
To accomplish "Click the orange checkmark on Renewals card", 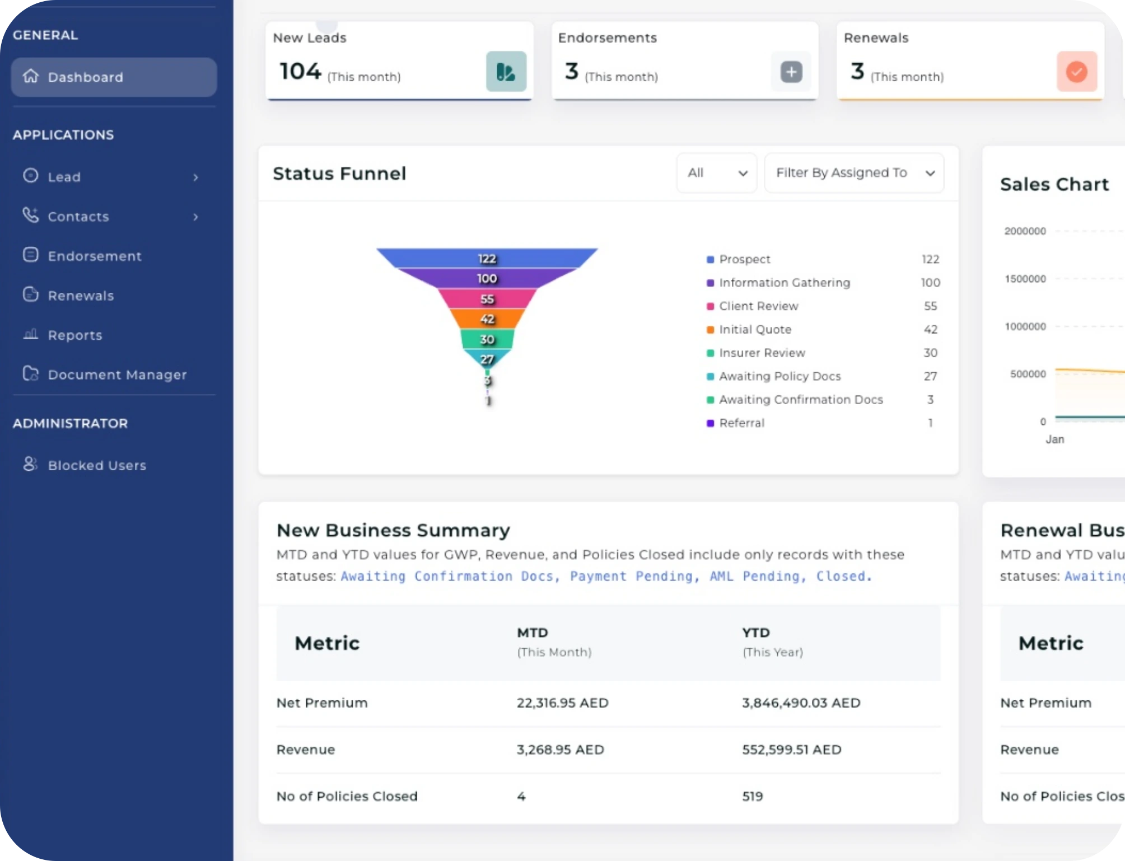I will pyautogui.click(x=1076, y=72).
